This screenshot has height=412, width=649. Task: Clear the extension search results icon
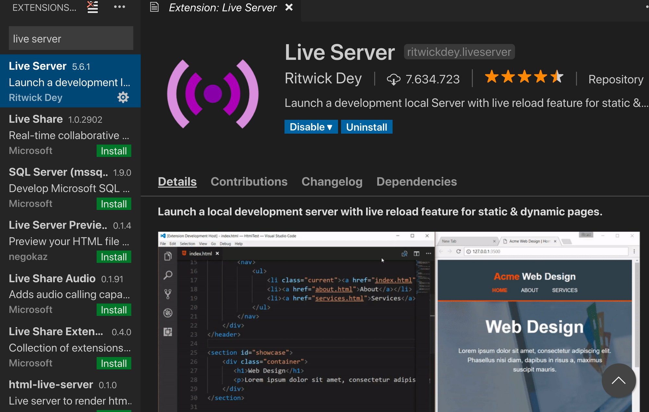click(92, 7)
